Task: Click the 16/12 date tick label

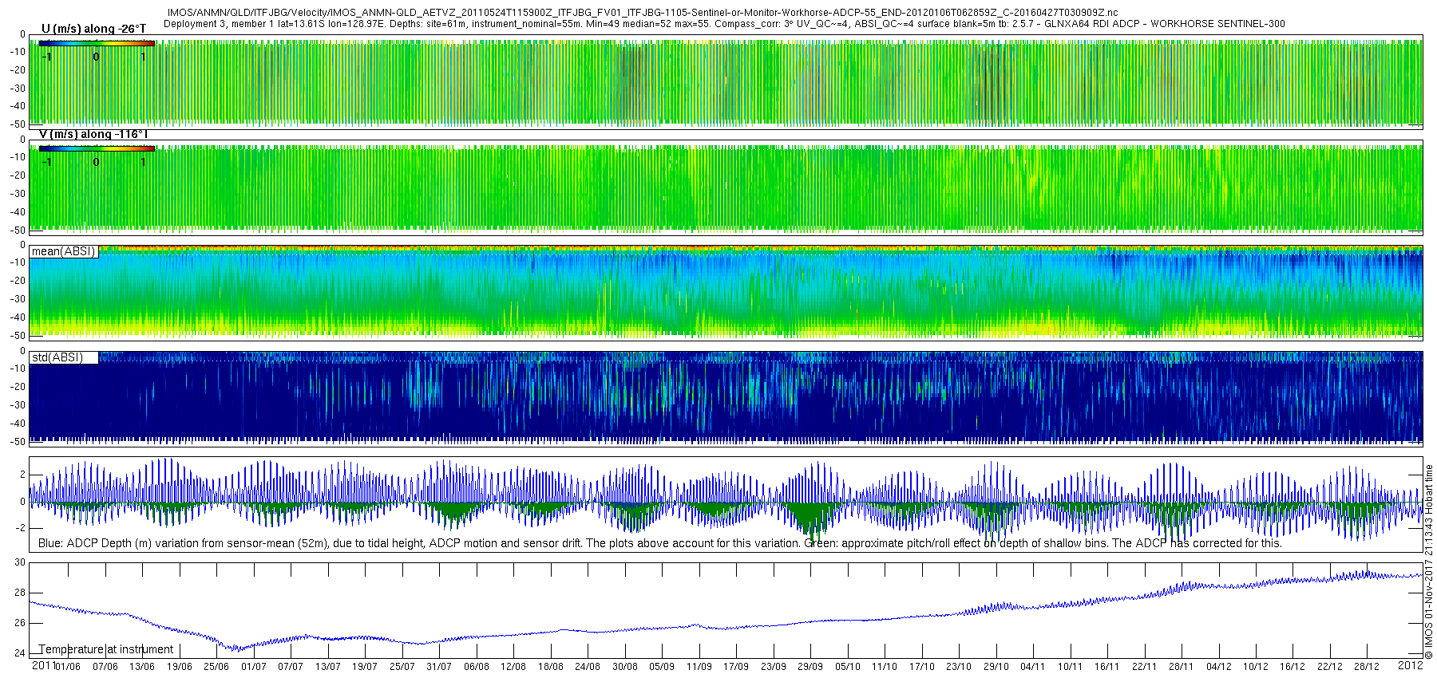Action: point(1293,666)
